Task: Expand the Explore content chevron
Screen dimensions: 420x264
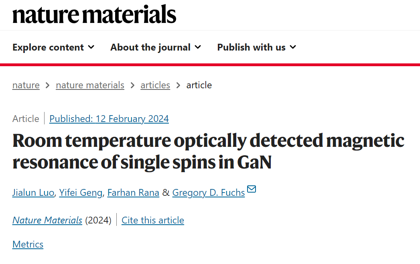Action: coord(91,47)
